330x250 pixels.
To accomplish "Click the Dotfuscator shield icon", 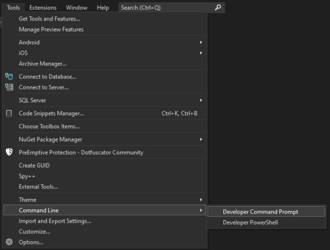I will [x=9, y=152].
